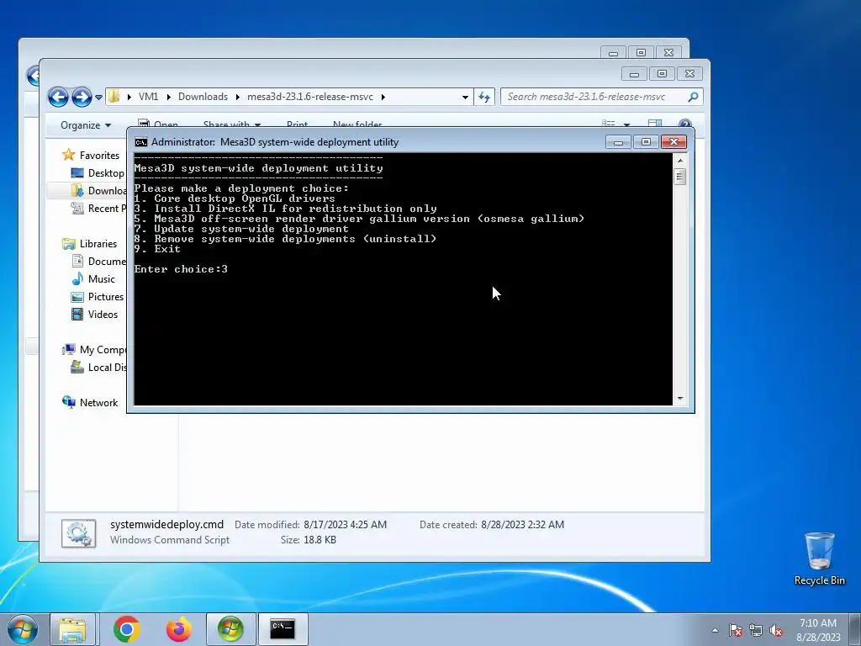861x646 pixels.
Task: Close the Mesa3D deployment utility console
Action: tap(673, 142)
